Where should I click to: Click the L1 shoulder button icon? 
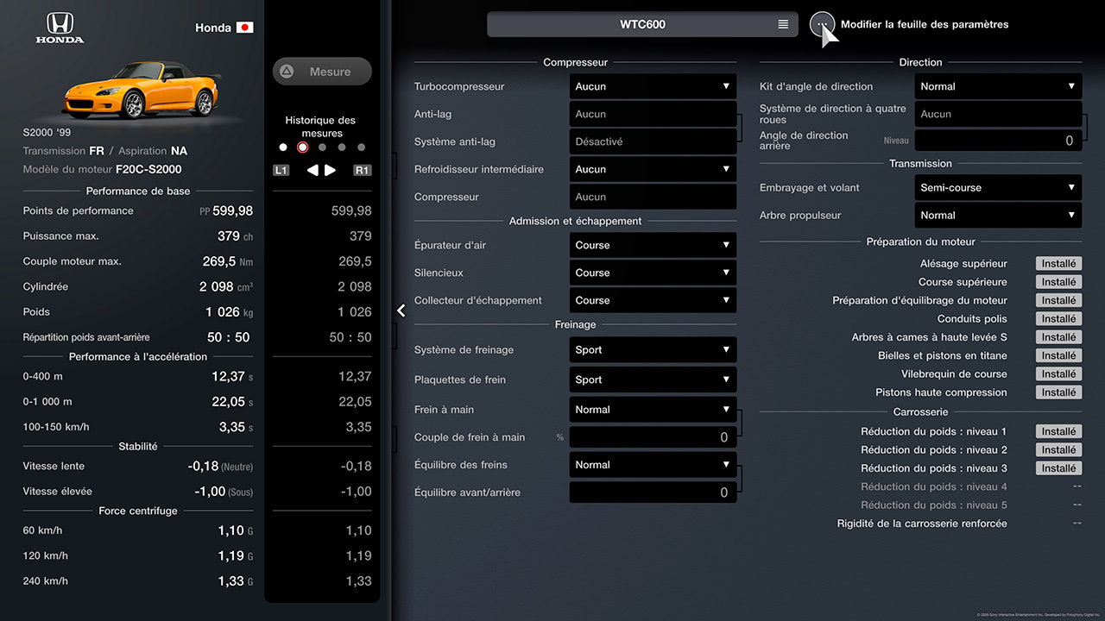pyautogui.click(x=281, y=170)
